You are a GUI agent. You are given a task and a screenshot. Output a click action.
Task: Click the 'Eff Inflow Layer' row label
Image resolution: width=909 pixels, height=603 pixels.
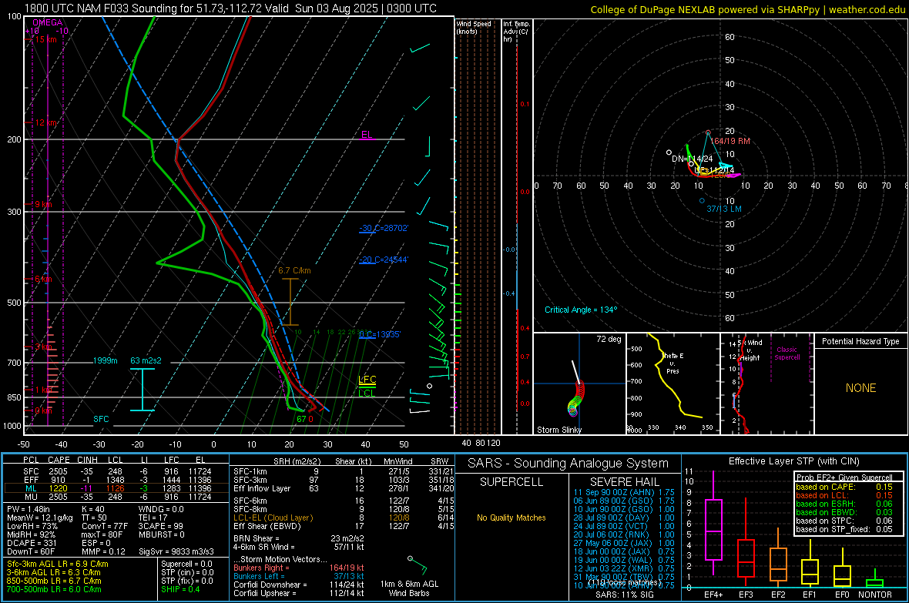point(263,489)
